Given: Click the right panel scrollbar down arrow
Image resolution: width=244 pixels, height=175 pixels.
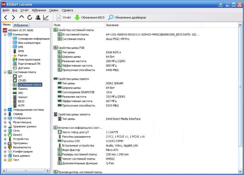Looking at the screenshot, I should (240, 171).
